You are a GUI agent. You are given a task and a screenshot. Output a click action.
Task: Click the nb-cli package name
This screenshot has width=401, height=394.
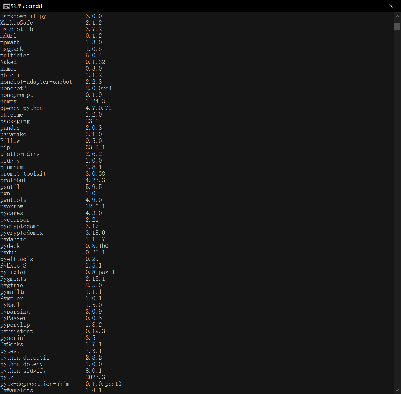(10, 75)
